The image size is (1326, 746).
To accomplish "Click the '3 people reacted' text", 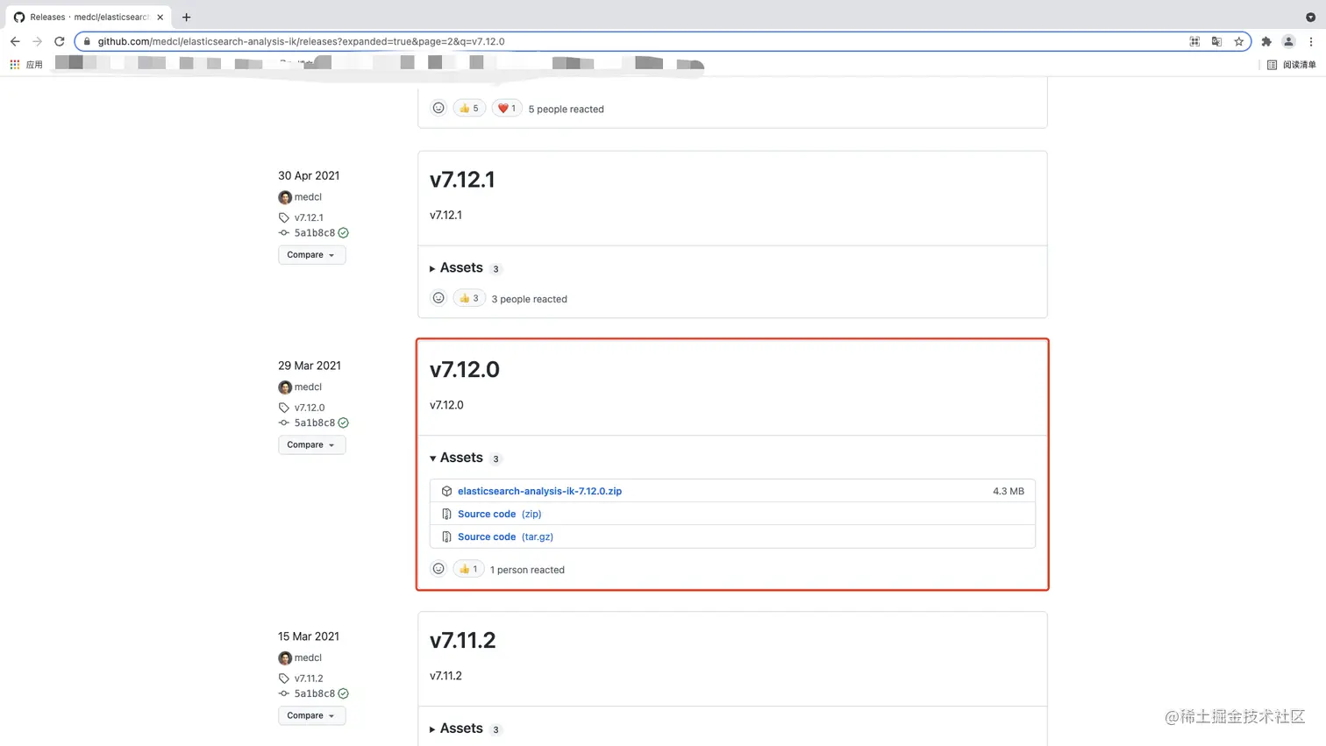I will [x=529, y=299].
